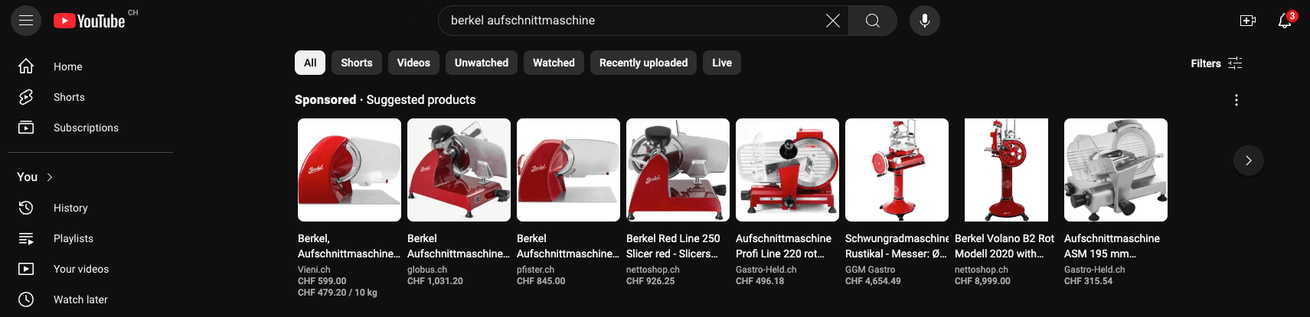The image size is (1310, 317).
Task: Click Berkel Volano B2 Rot title
Action: click(x=1005, y=246)
